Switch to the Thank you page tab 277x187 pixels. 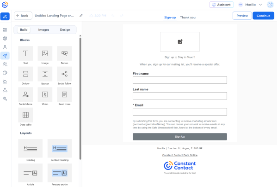pos(188,18)
